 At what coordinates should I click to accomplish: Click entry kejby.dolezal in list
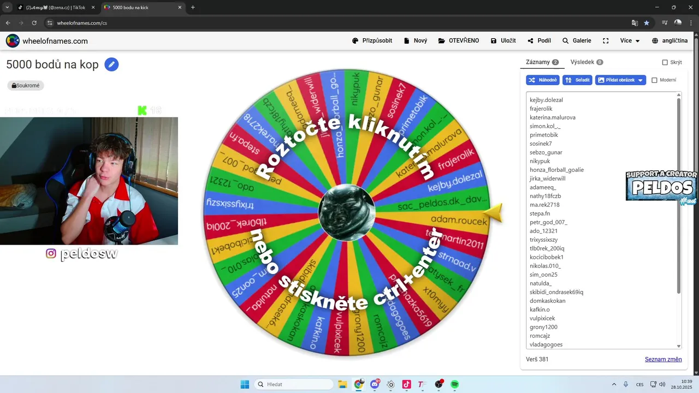[546, 100]
